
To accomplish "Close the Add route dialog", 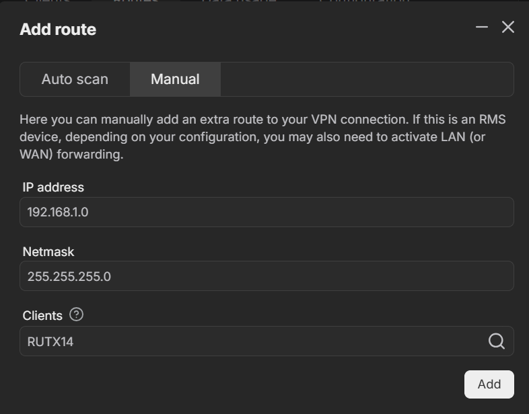I will coord(508,27).
